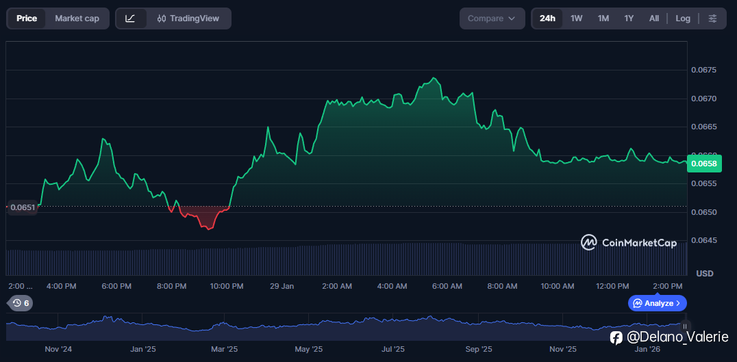
Task: Toggle Log scale on the chart
Action: pos(683,18)
